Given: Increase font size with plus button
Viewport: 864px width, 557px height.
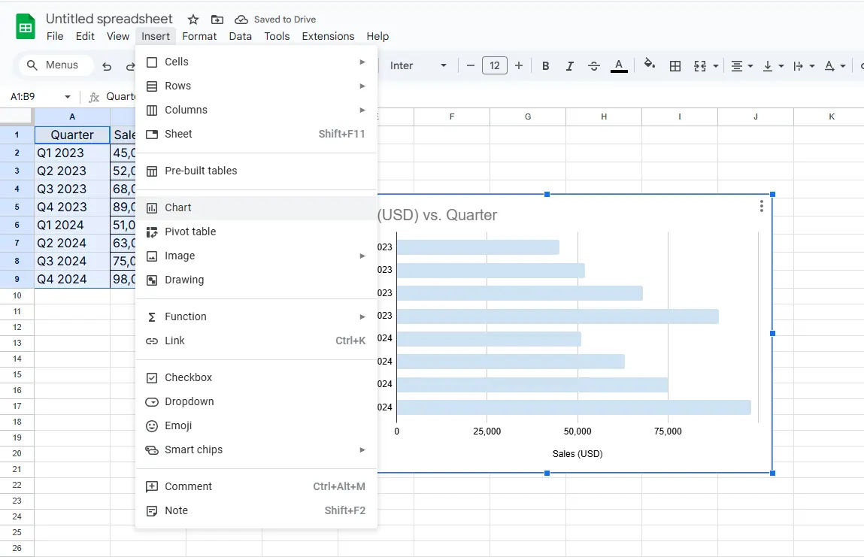Looking at the screenshot, I should (x=519, y=65).
